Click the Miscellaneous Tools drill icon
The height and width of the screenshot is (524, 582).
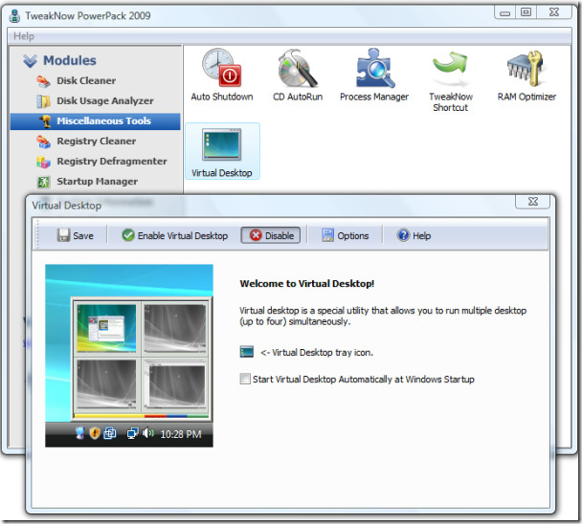pos(45,121)
